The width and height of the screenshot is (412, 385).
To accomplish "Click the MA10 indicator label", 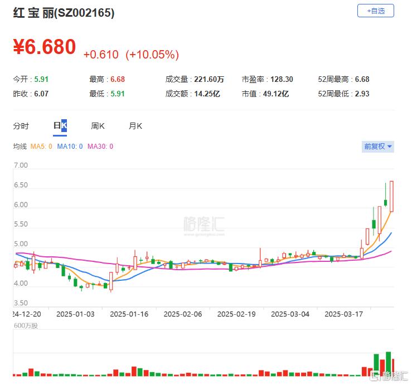I will click(70, 147).
